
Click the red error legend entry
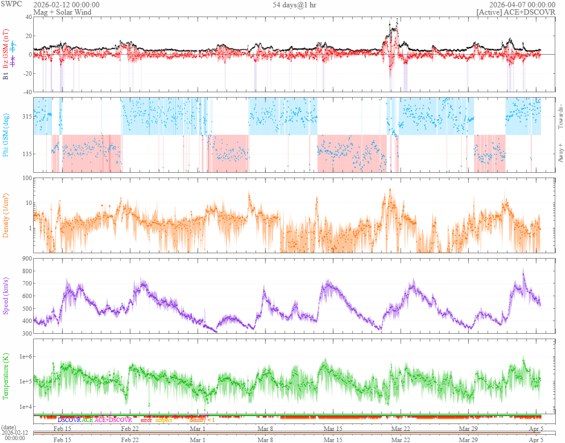click(146, 420)
